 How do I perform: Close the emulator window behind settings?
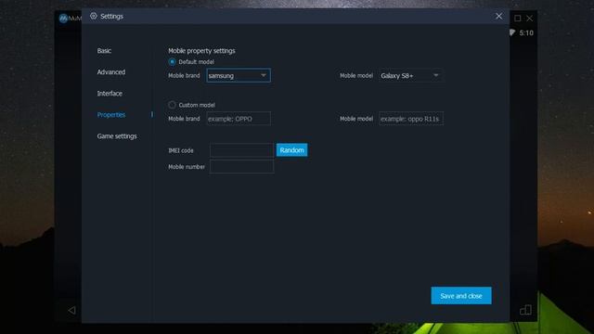(530, 19)
